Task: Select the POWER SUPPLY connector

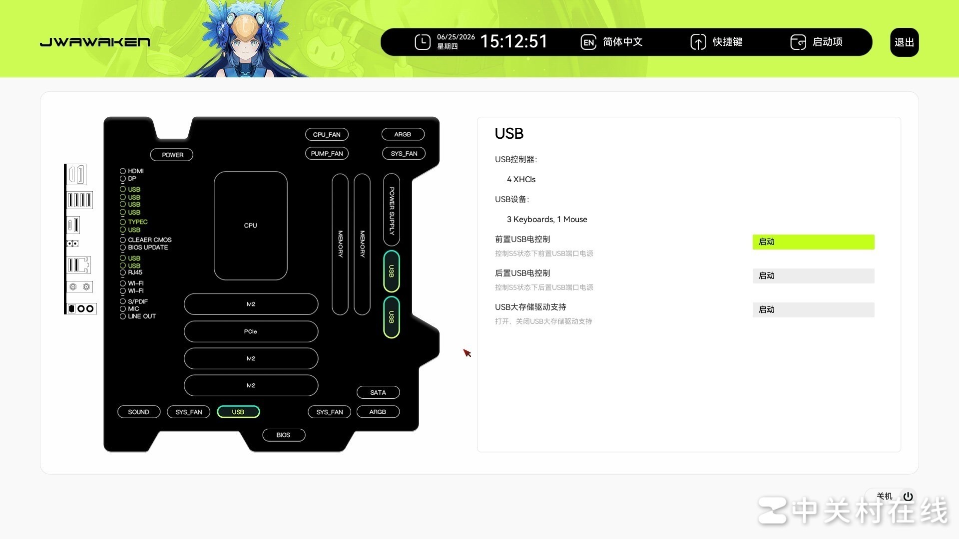Action: (x=392, y=210)
